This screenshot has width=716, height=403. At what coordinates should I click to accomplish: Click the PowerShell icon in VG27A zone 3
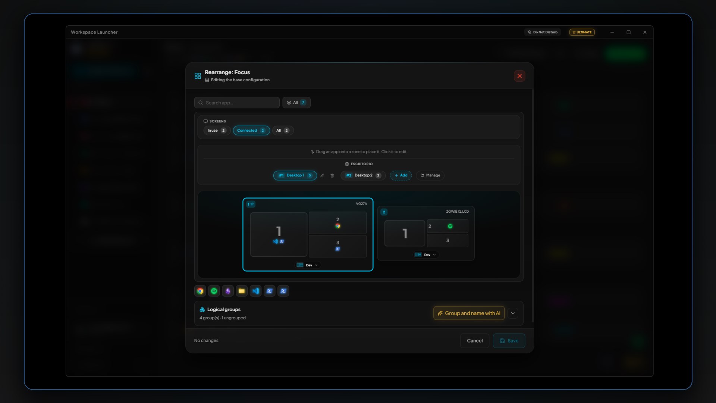337,249
